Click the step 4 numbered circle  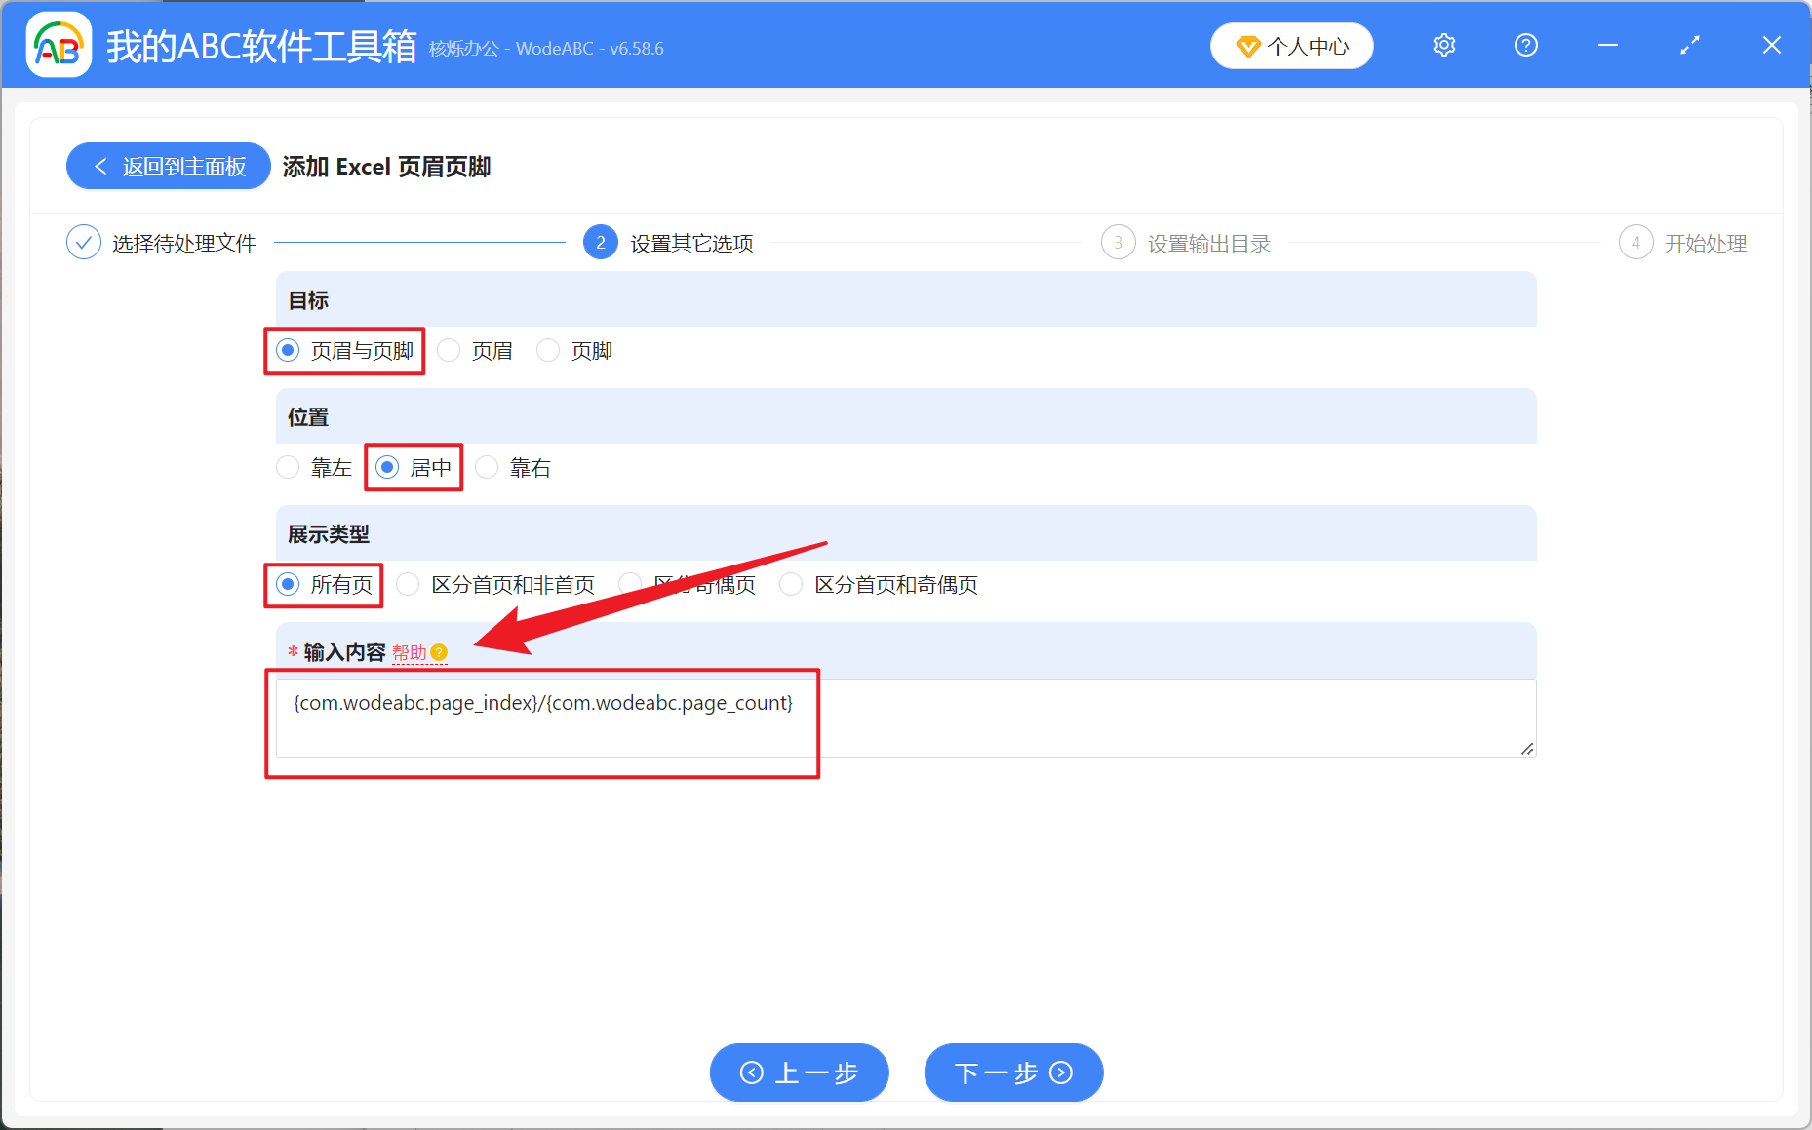(x=1635, y=242)
